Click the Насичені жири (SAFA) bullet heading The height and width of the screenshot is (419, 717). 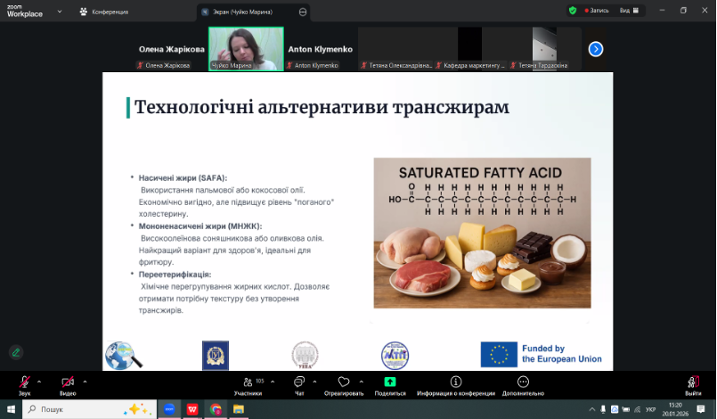coord(183,177)
